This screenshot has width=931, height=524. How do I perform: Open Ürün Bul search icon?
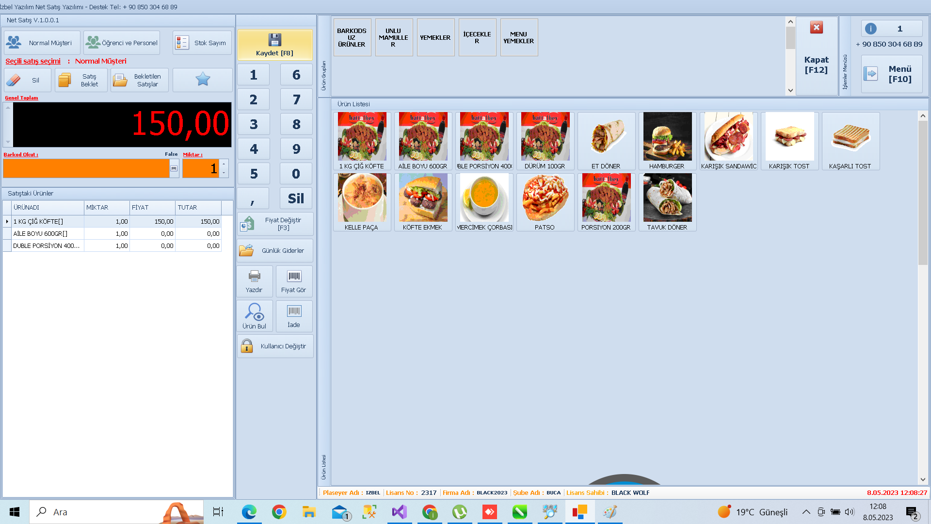pyautogui.click(x=254, y=311)
